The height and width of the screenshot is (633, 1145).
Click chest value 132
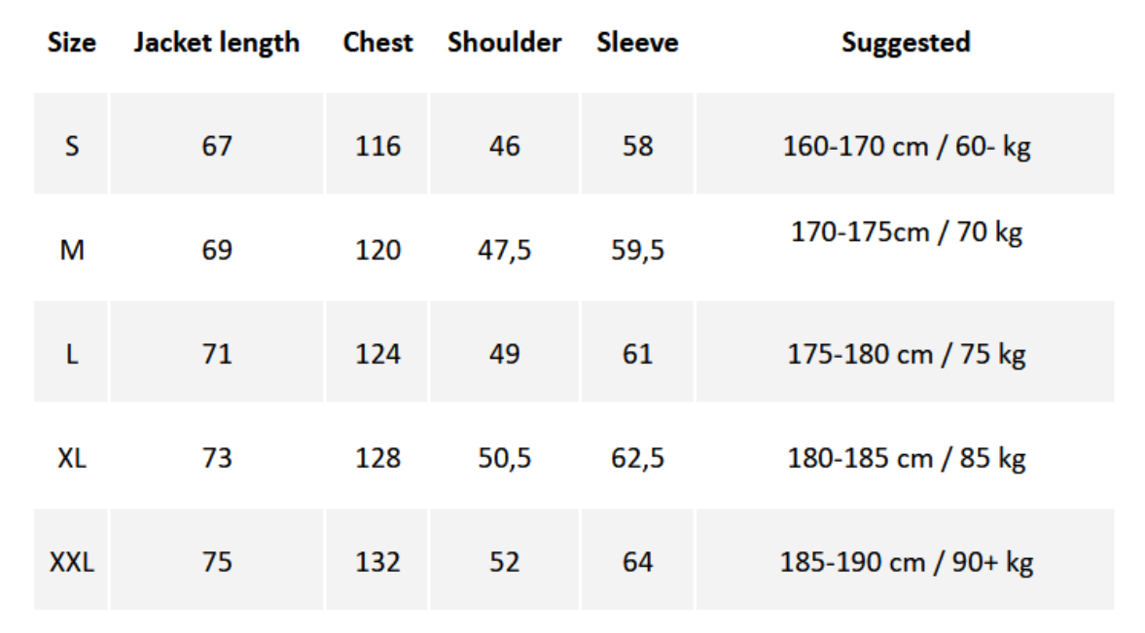(377, 562)
